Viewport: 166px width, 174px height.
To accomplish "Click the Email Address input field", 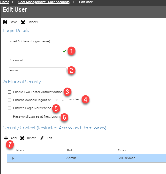I will point(35,51).
